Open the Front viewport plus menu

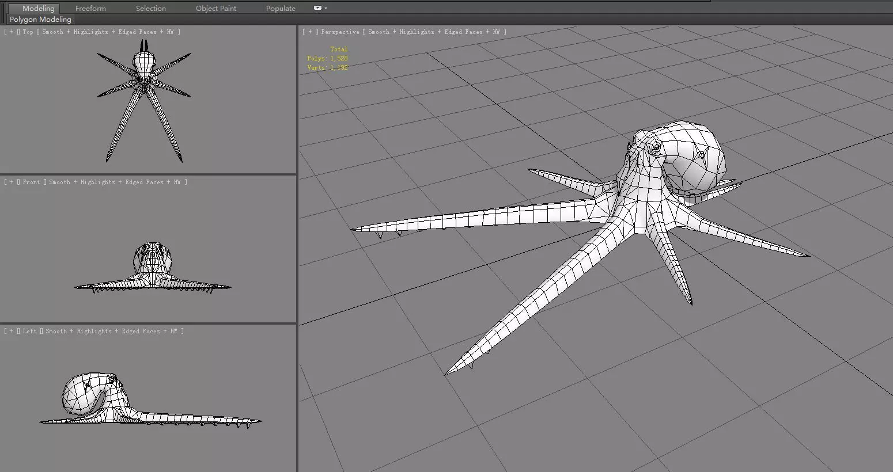[x=12, y=182]
